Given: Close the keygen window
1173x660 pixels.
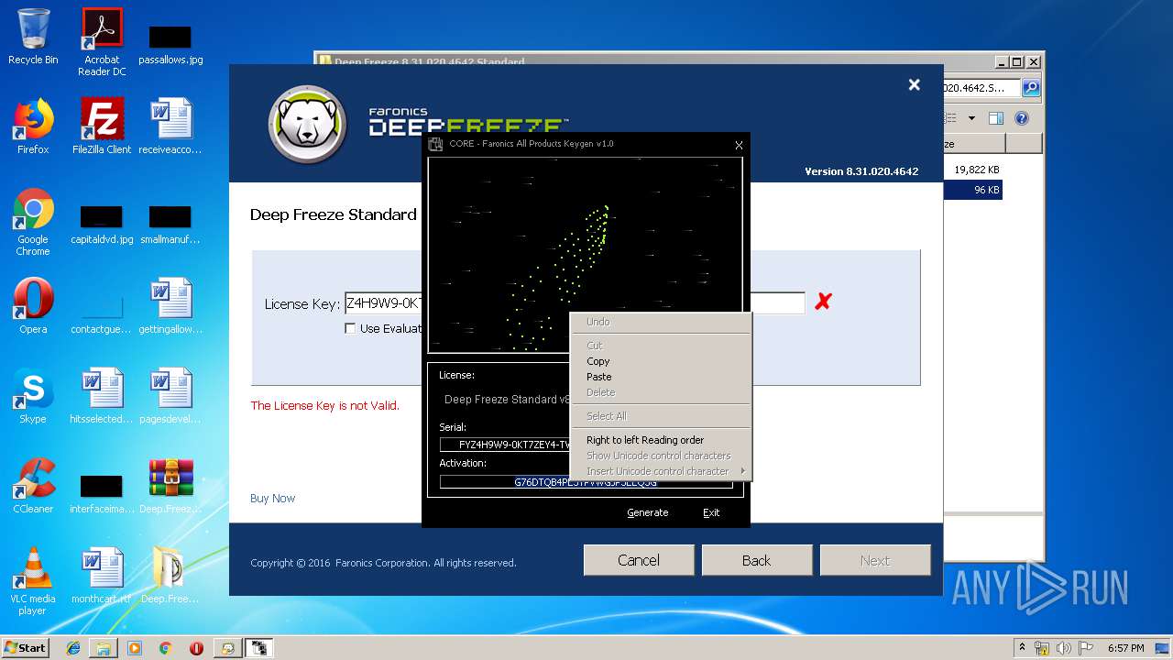Looking at the screenshot, I should tap(739, 145).
